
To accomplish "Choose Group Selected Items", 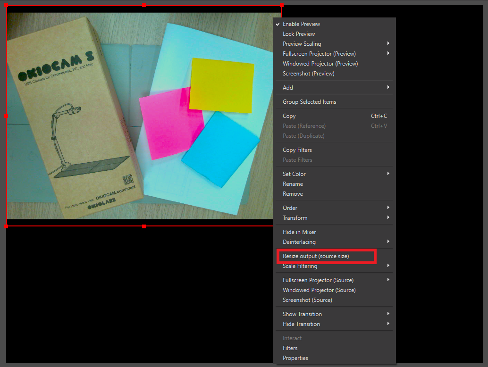I will point(309,102).
